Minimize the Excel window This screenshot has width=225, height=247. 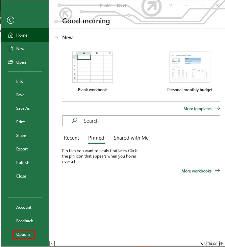186,5
